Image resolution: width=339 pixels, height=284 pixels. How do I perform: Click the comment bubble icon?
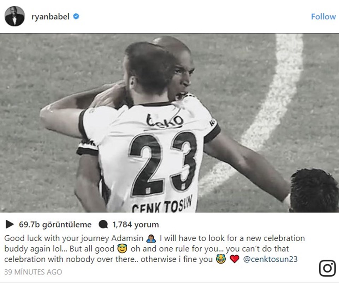coord(103,224)
